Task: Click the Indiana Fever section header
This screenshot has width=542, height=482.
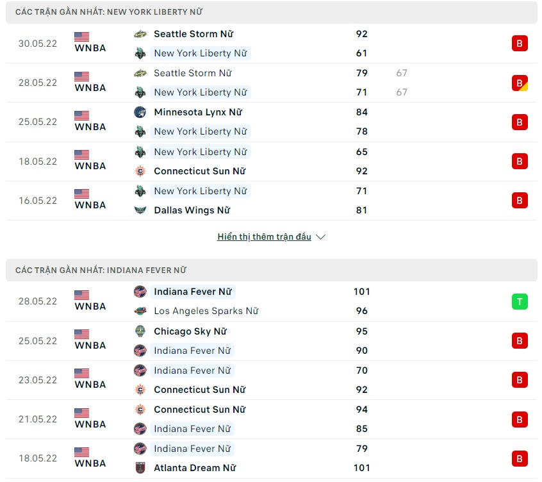Action: (x=271, y=270)
